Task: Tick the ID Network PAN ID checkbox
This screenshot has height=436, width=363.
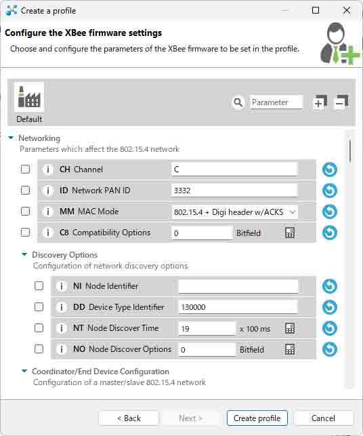Action: (25, 190)
